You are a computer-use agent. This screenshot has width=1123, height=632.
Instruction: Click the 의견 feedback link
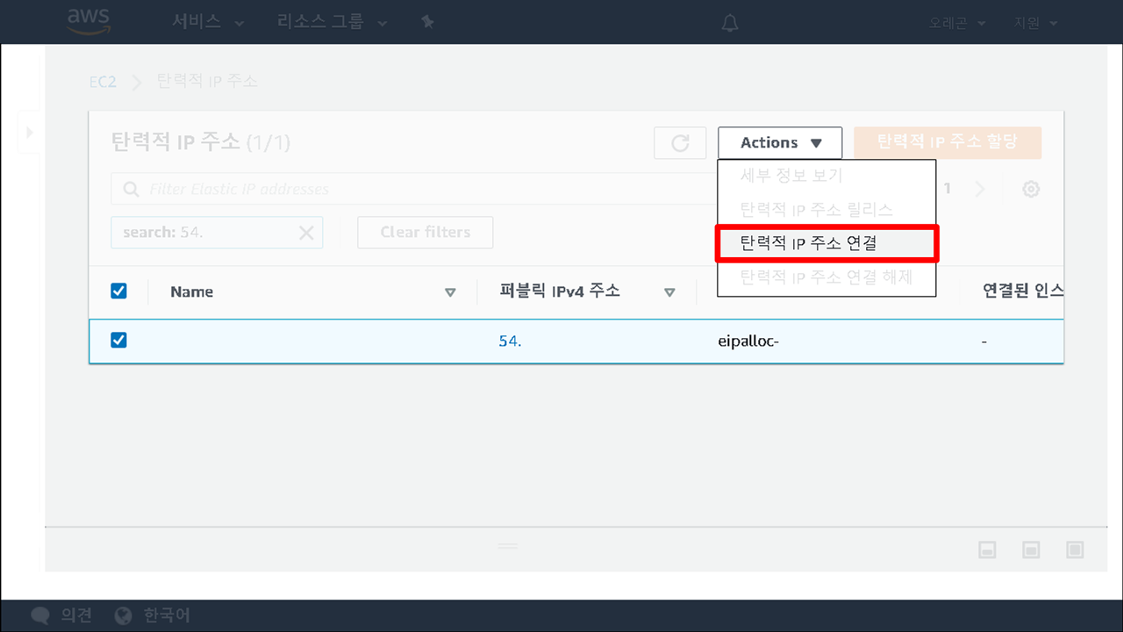click(x=76, y=614)
